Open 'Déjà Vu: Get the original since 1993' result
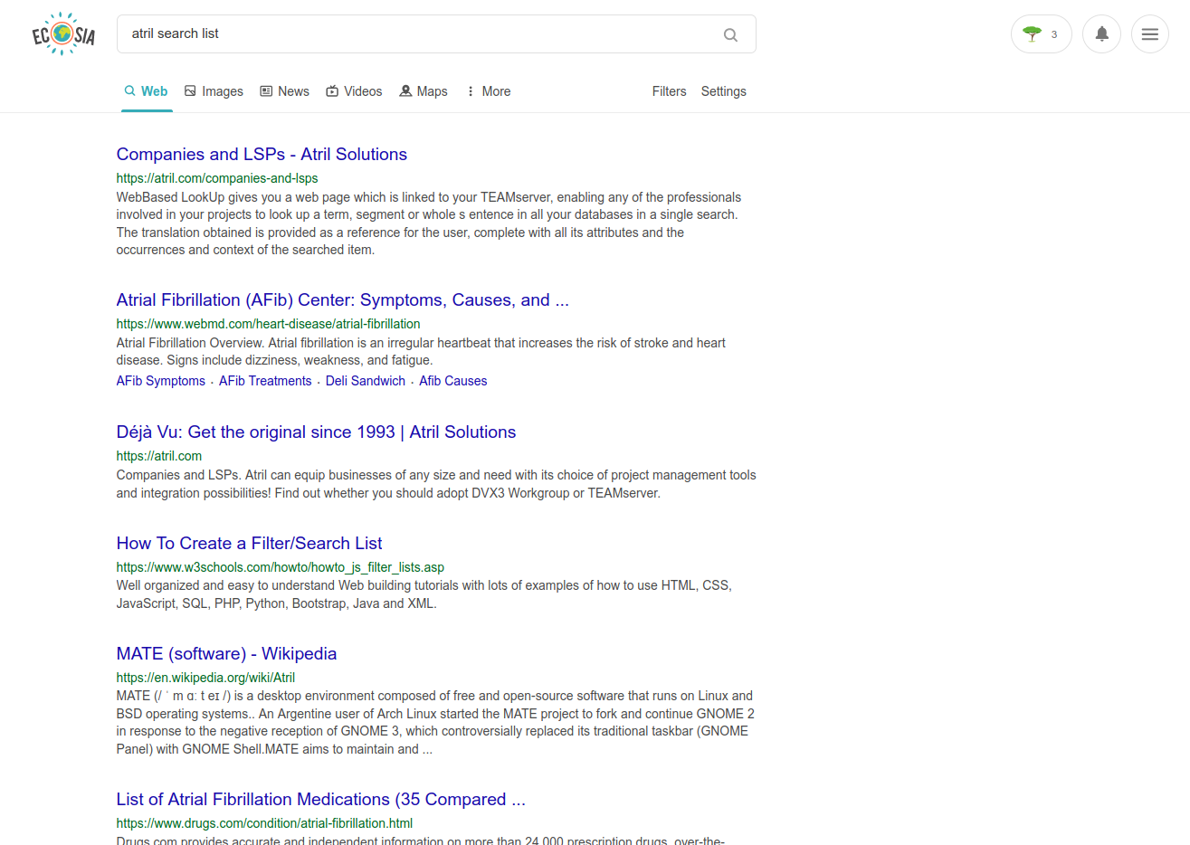The width and height of the screenshot is (1190, 845). point(316,432)
